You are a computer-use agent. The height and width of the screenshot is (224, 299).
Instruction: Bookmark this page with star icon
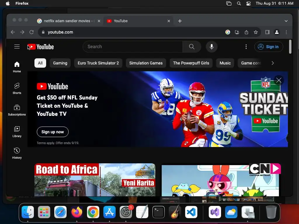pyautogui.click(x=256, y=32)
